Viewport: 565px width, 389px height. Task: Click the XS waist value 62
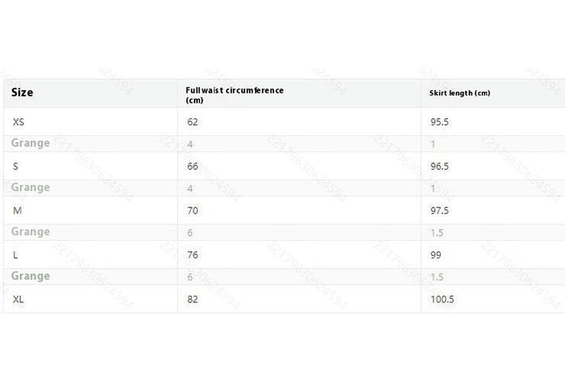point(193,122)
